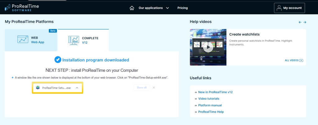Go to home via house icon
318x125 pixels.
132,8
